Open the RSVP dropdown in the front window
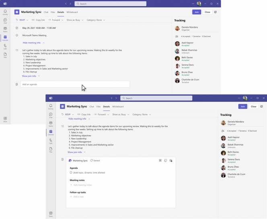 coord(68,114)
